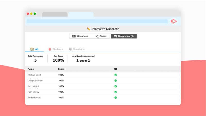Switch to the inactive gray browser tab
The image size is (206, 116).
point(55,14)
